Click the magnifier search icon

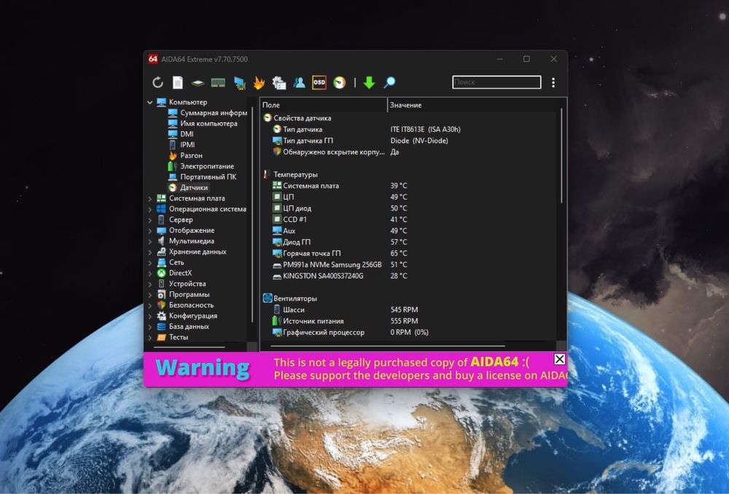(389, 83)
